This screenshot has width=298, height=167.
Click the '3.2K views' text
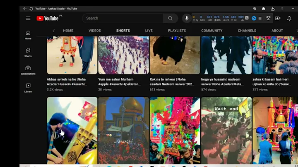coord(55,90)
